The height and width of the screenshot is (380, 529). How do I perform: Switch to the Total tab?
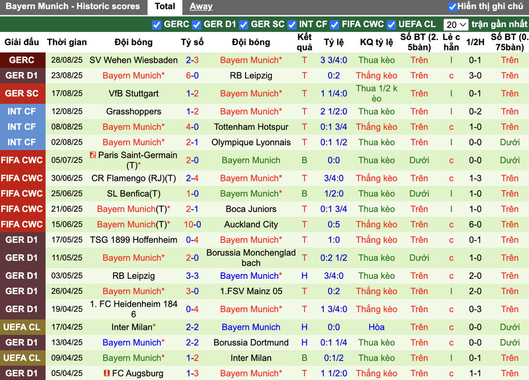click(165, 6)
